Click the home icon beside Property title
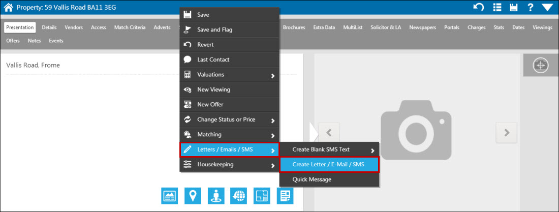The image size is (559, 212). click(x=9, y=7)
